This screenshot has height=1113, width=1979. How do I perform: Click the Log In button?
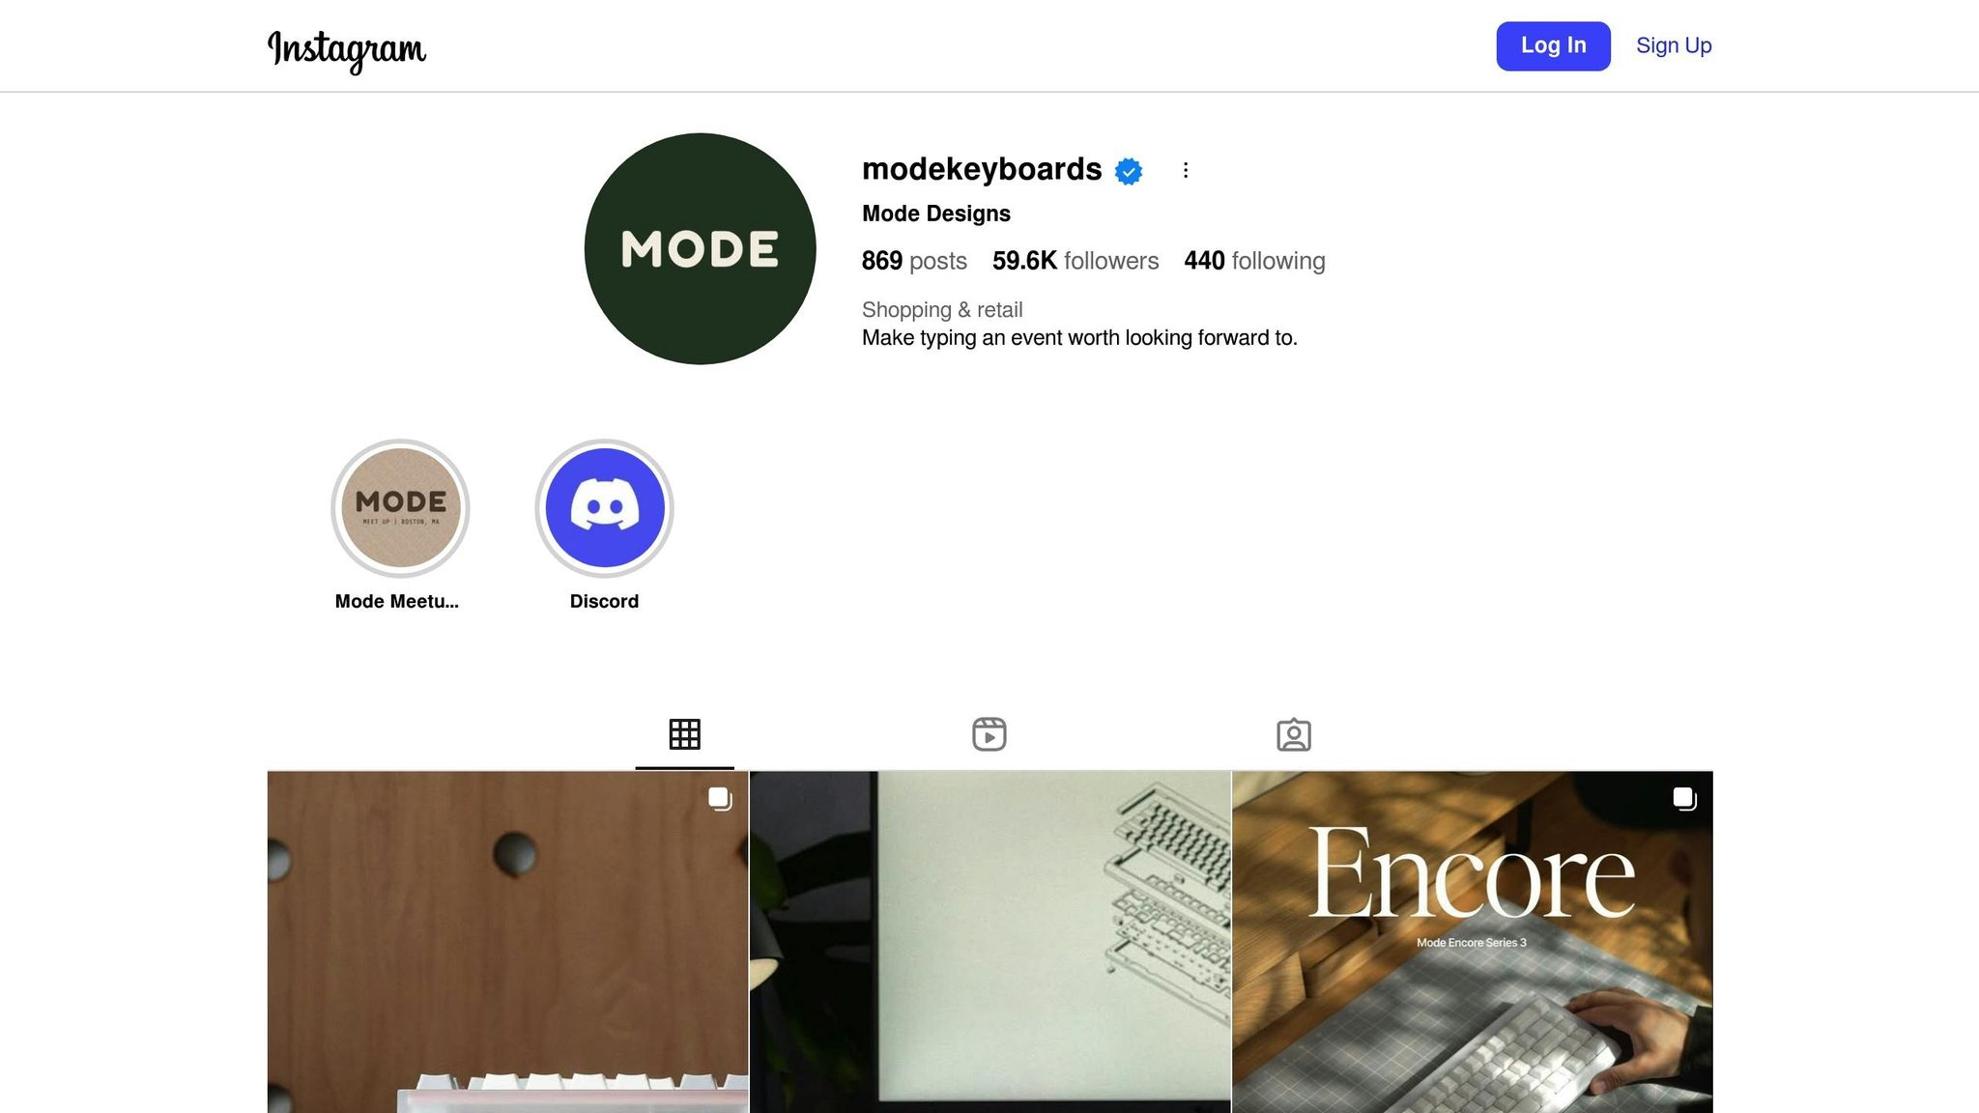coord(1553,45)
